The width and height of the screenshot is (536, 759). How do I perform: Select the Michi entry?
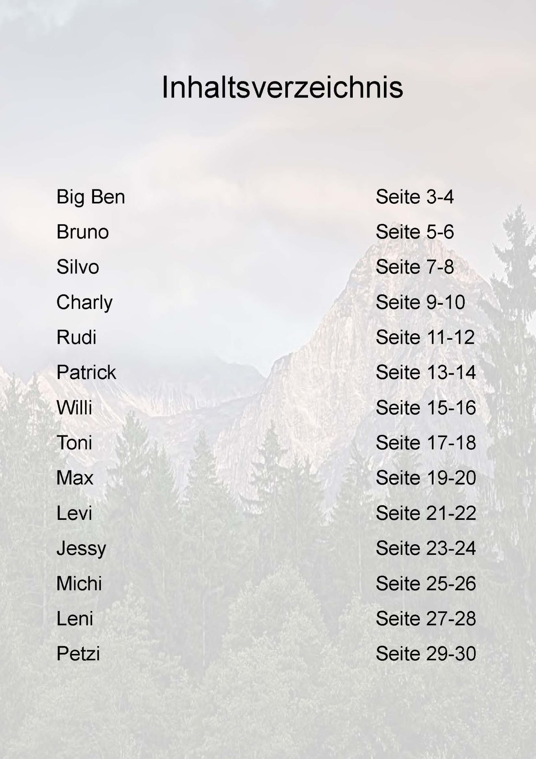(79, 583)
